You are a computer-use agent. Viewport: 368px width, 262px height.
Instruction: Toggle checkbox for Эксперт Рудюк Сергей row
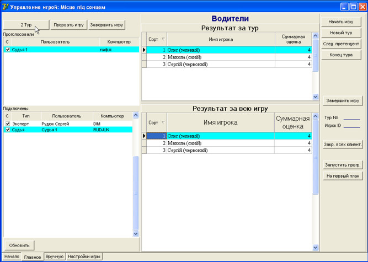pyautogui.click(x=7, y=124)
